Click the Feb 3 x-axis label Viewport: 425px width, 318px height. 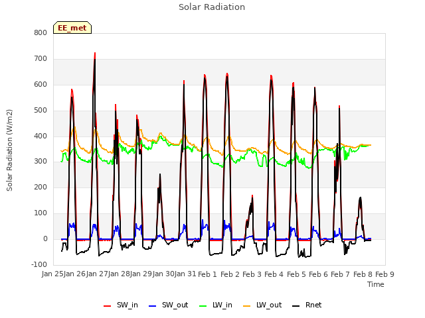pos(252,274)
